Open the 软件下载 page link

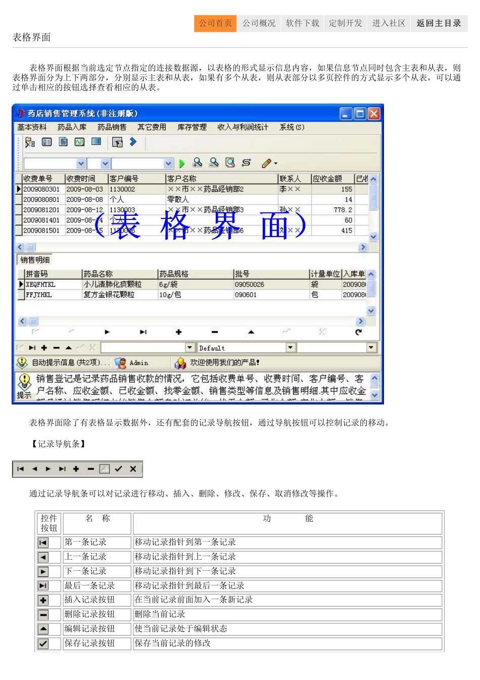coord(302,23)
